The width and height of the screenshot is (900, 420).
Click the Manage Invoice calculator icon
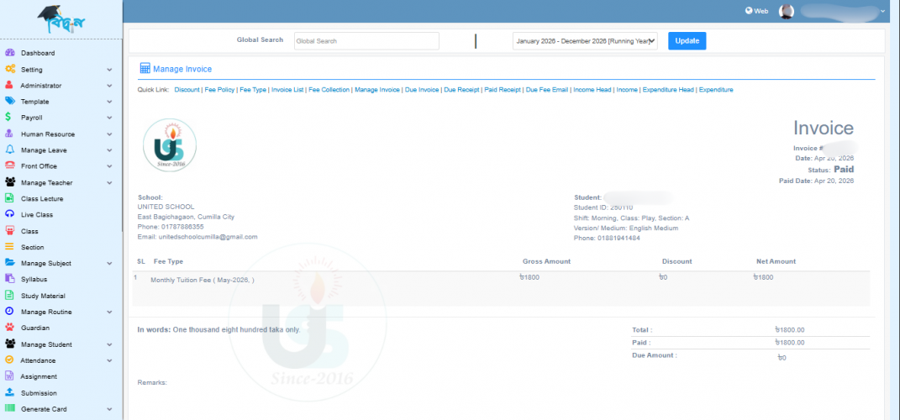click(145, 69)
